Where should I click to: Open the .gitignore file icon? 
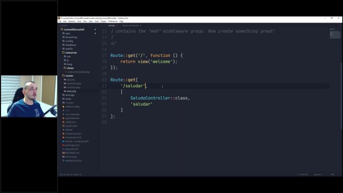click(x=63, y=122)
